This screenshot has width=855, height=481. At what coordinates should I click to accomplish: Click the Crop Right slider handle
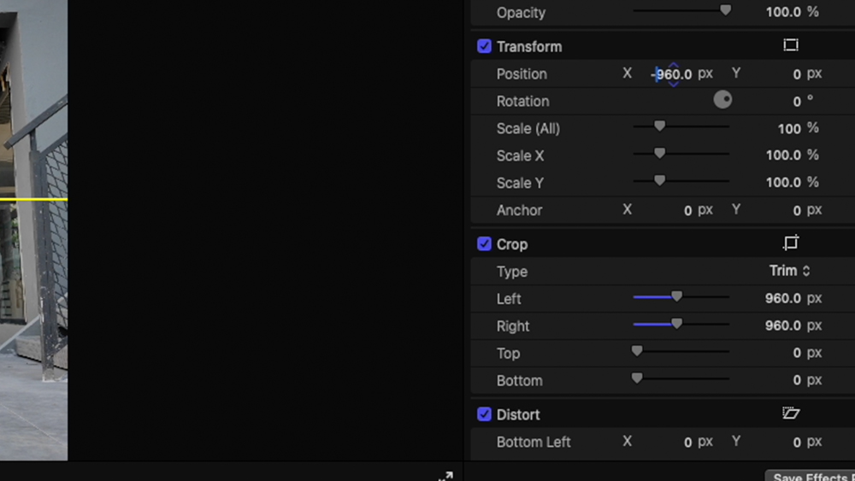click(x=676, y=324)
